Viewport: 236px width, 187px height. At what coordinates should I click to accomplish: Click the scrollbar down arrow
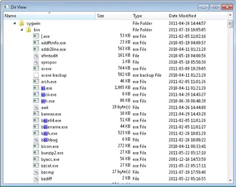pos(230,180)
